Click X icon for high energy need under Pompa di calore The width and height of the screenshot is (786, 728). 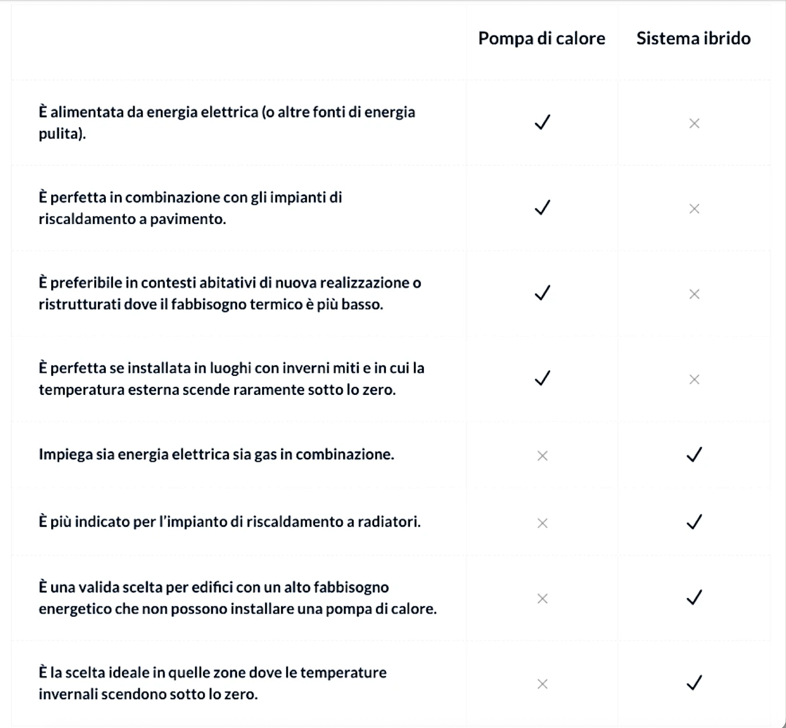[x=542, y=598]
